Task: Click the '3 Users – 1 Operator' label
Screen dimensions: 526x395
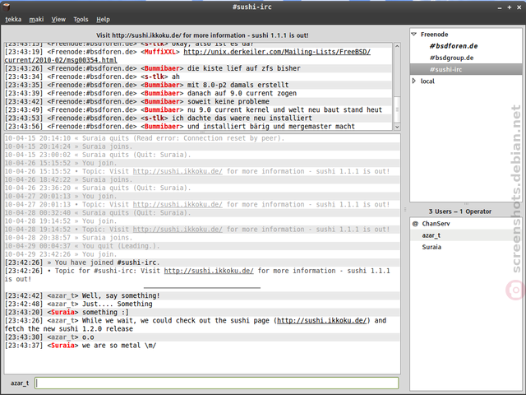Action: click(460, 211)
